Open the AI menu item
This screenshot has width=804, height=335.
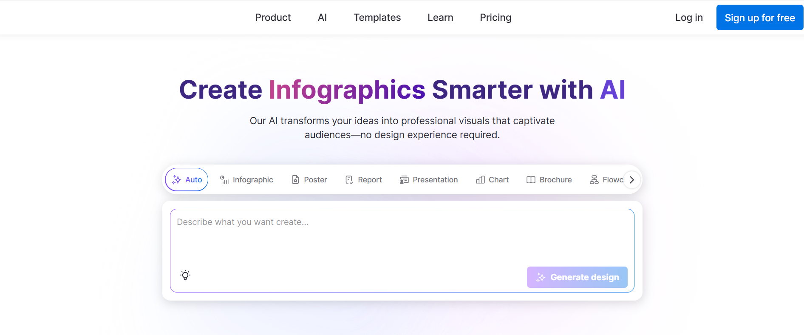click(x=322, y=17)
